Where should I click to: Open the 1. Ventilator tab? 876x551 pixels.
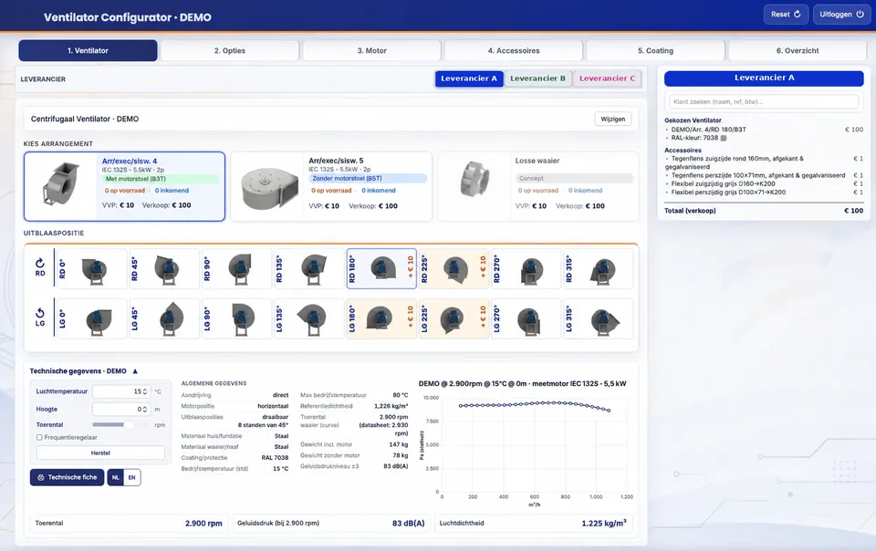[x=88, y=50]
